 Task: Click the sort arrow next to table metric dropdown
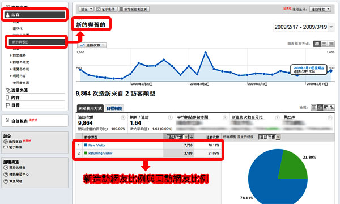(x=192, y=137)
